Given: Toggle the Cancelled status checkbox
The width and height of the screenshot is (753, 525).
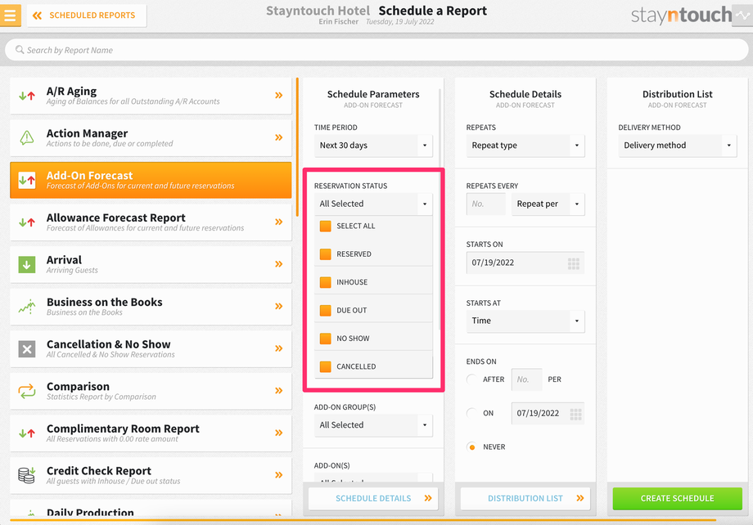Looking at the screenshot, I should click(x=326, y=366).
